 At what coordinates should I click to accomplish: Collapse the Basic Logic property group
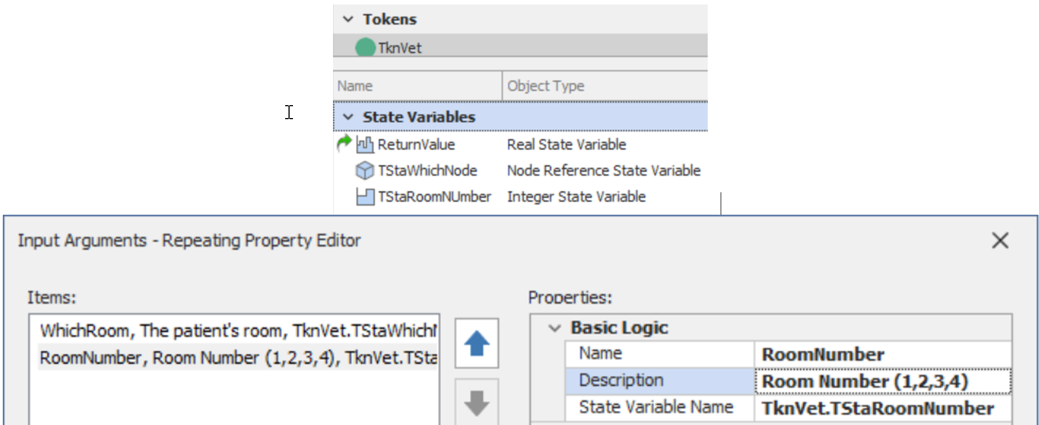[555, 328]
